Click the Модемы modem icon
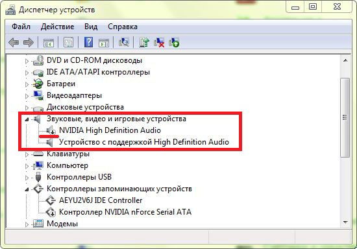Image resolution: width=357 pixels, height=249 pixels. point(38,224)
